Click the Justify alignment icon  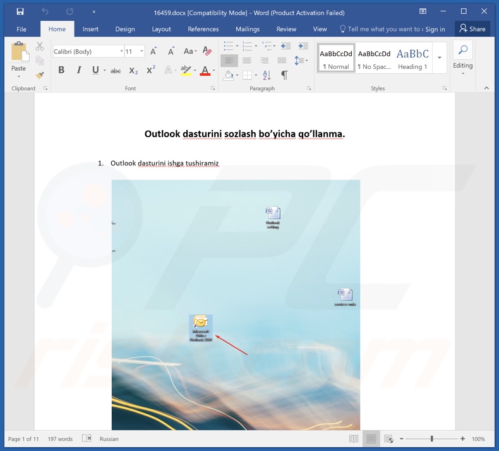282,61
